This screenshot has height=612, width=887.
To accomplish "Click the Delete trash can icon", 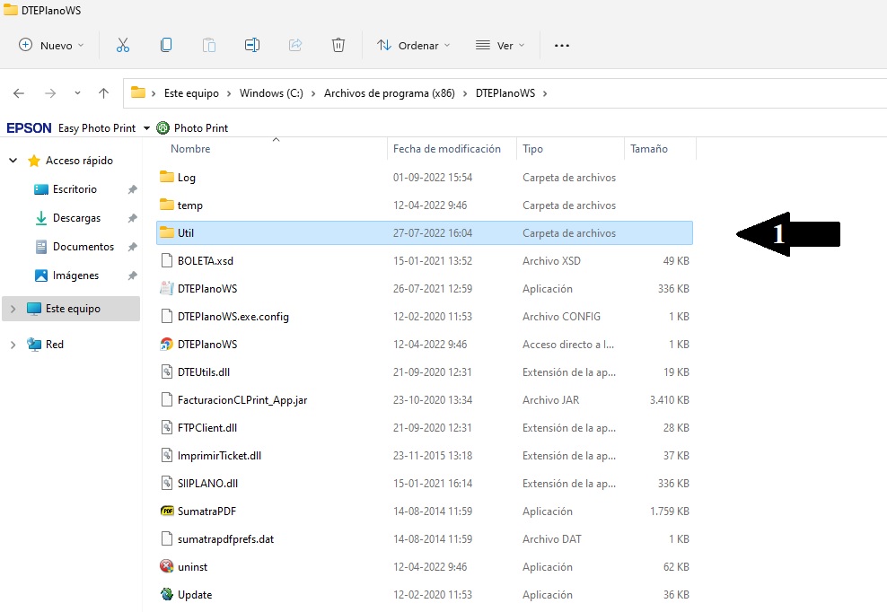I will tap(338, 45).
